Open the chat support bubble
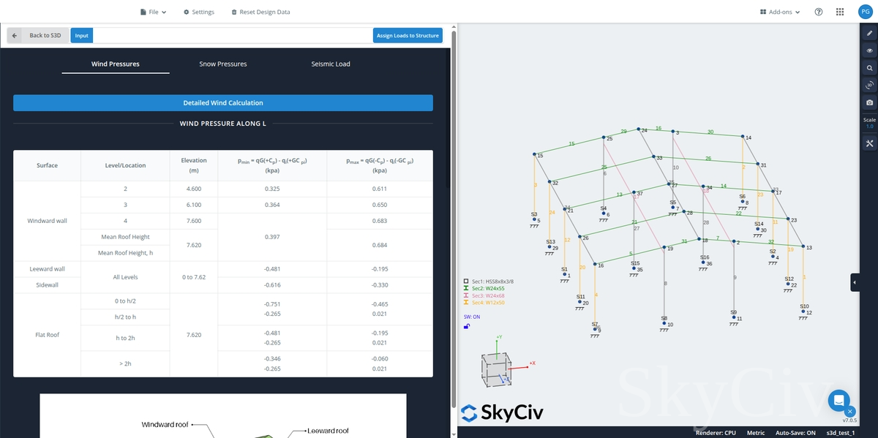 (838, 400)
